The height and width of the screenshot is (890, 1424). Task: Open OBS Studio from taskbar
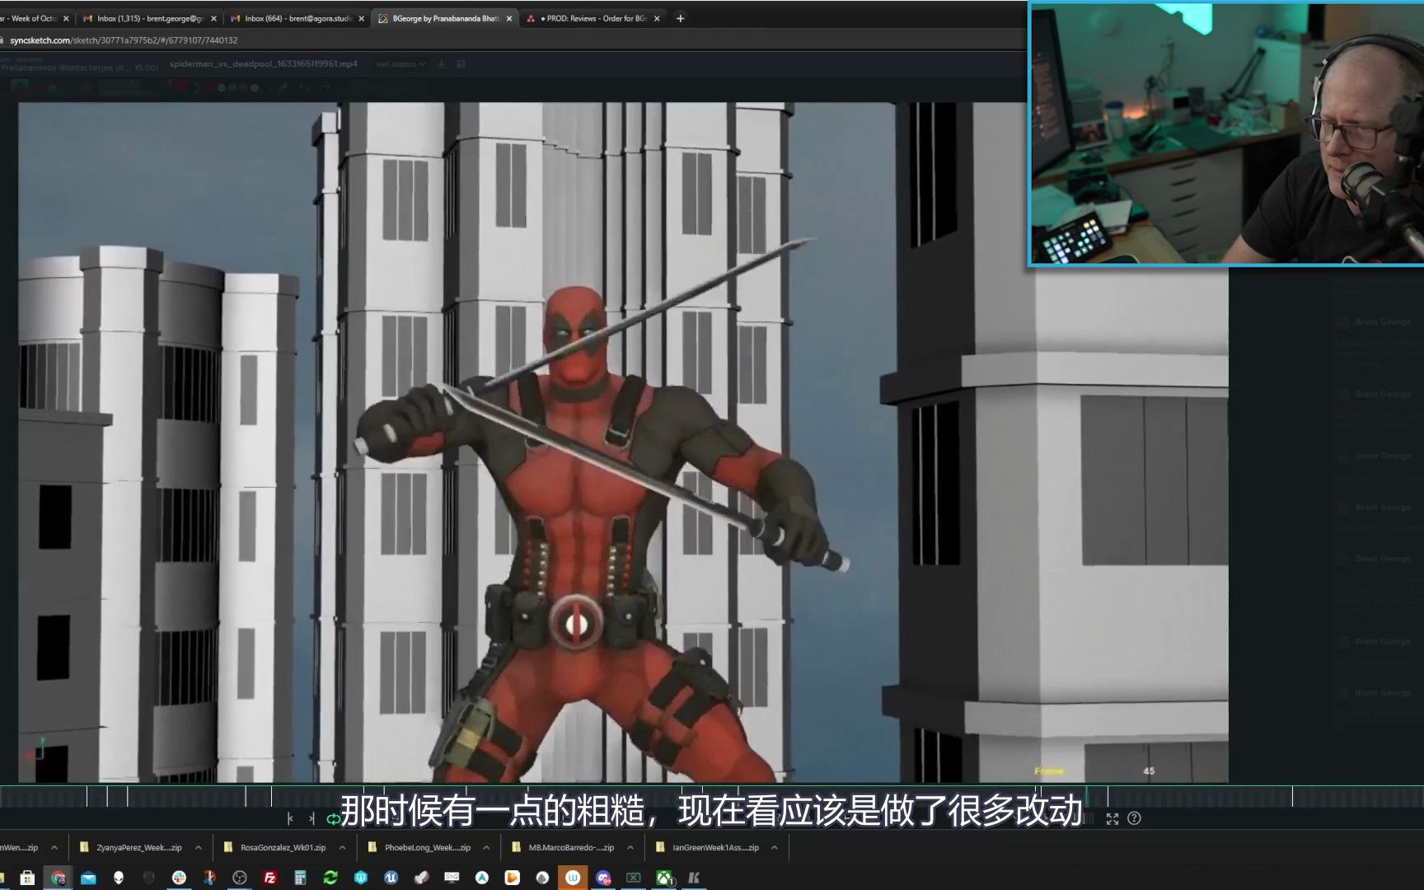pos(240,878)
